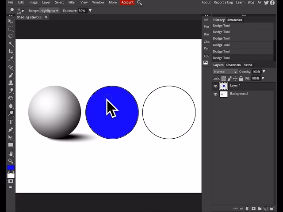
Task: Pick the Eyedropper tool
Action: 11,59
